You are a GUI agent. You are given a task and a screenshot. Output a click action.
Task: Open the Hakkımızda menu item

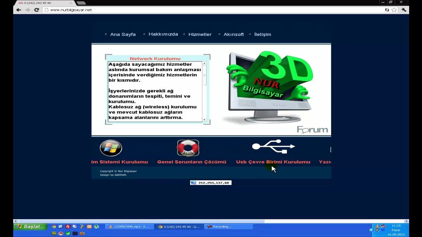(163, 34)
